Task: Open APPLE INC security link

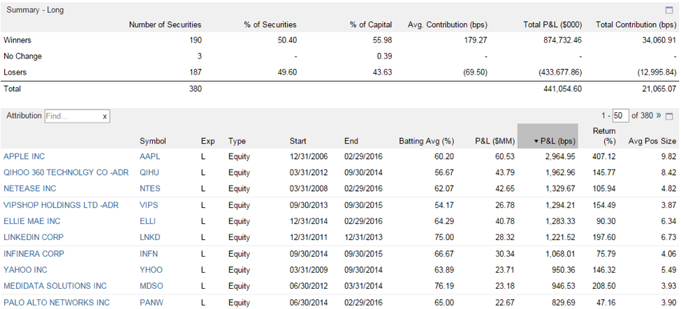Action: [24, 156]
